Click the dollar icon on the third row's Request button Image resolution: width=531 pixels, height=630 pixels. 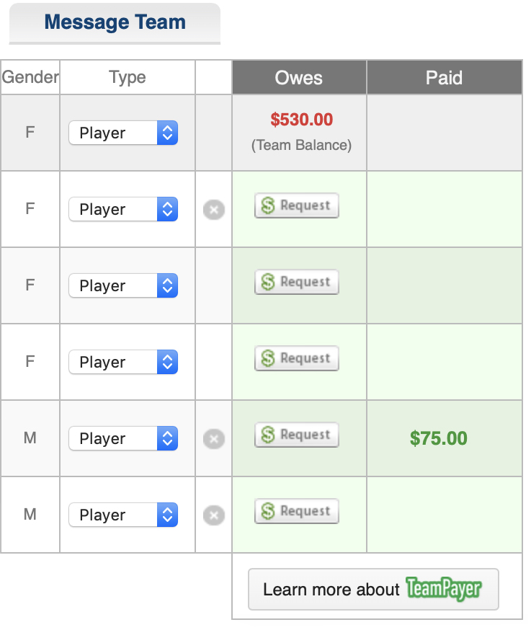click(269, 282)
